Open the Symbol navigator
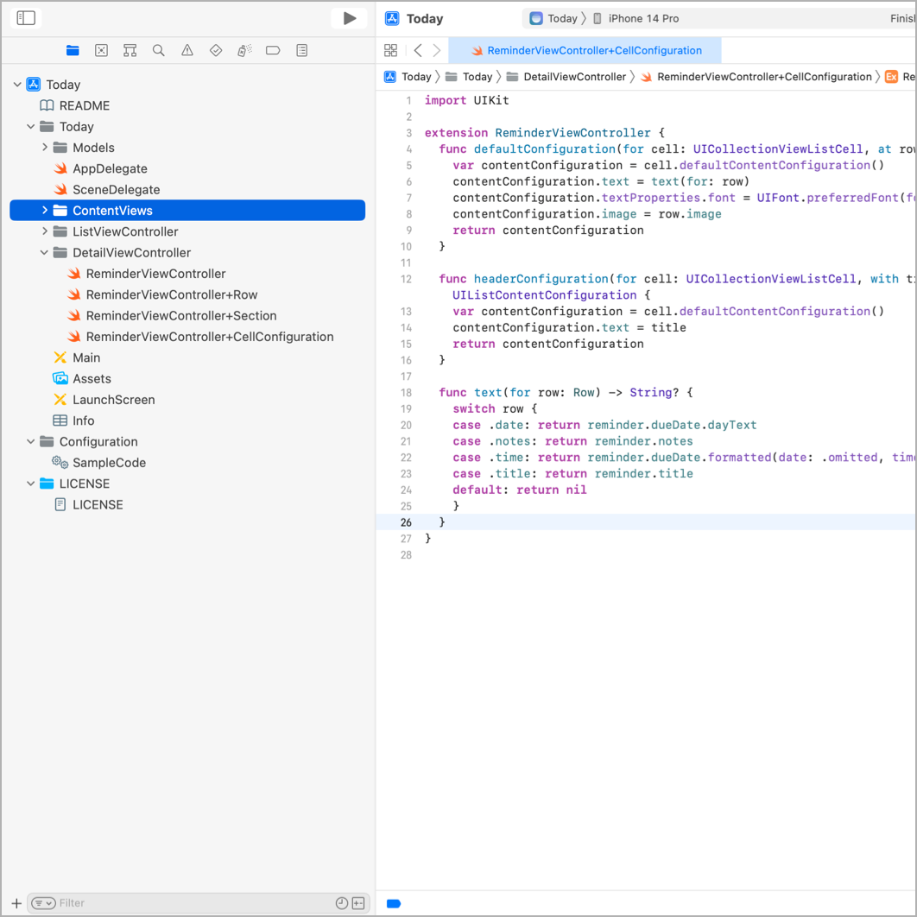The height and width of the screenshot is (917, 917). (x=130, y=50)
